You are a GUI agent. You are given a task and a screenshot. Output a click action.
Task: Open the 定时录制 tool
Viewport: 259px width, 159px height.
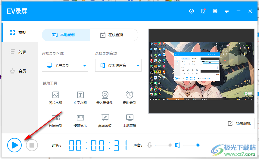pos(129,98)
